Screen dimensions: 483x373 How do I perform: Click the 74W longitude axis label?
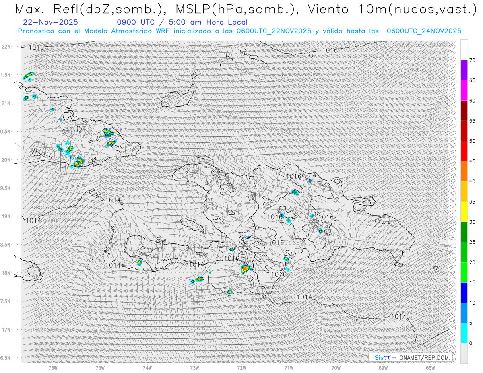click(x=147, y=367)
